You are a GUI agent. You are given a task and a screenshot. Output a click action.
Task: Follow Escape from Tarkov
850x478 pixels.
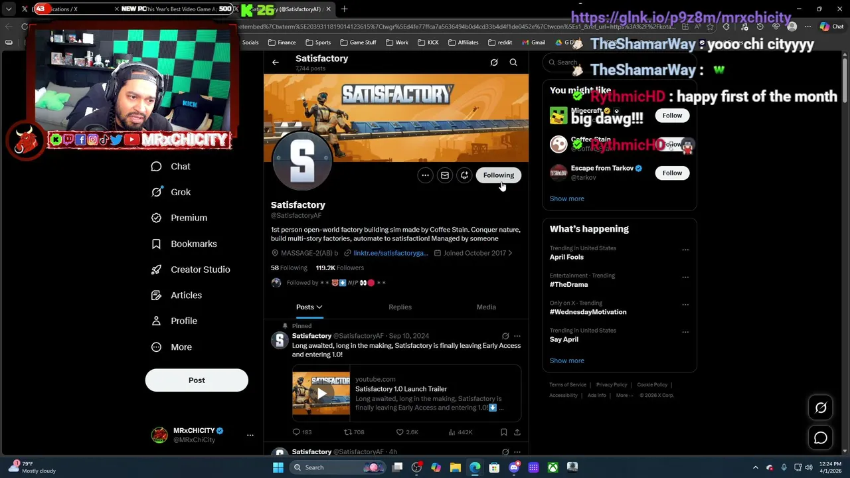click(x=672, y=173)
